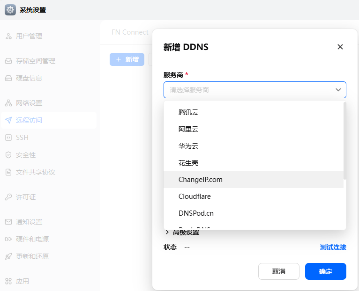Image resolution: width=359 pixels, height=291 pixels.
Task: Choose 华为云 provider option
Action: pyautogui.click(x=254, y=146)
